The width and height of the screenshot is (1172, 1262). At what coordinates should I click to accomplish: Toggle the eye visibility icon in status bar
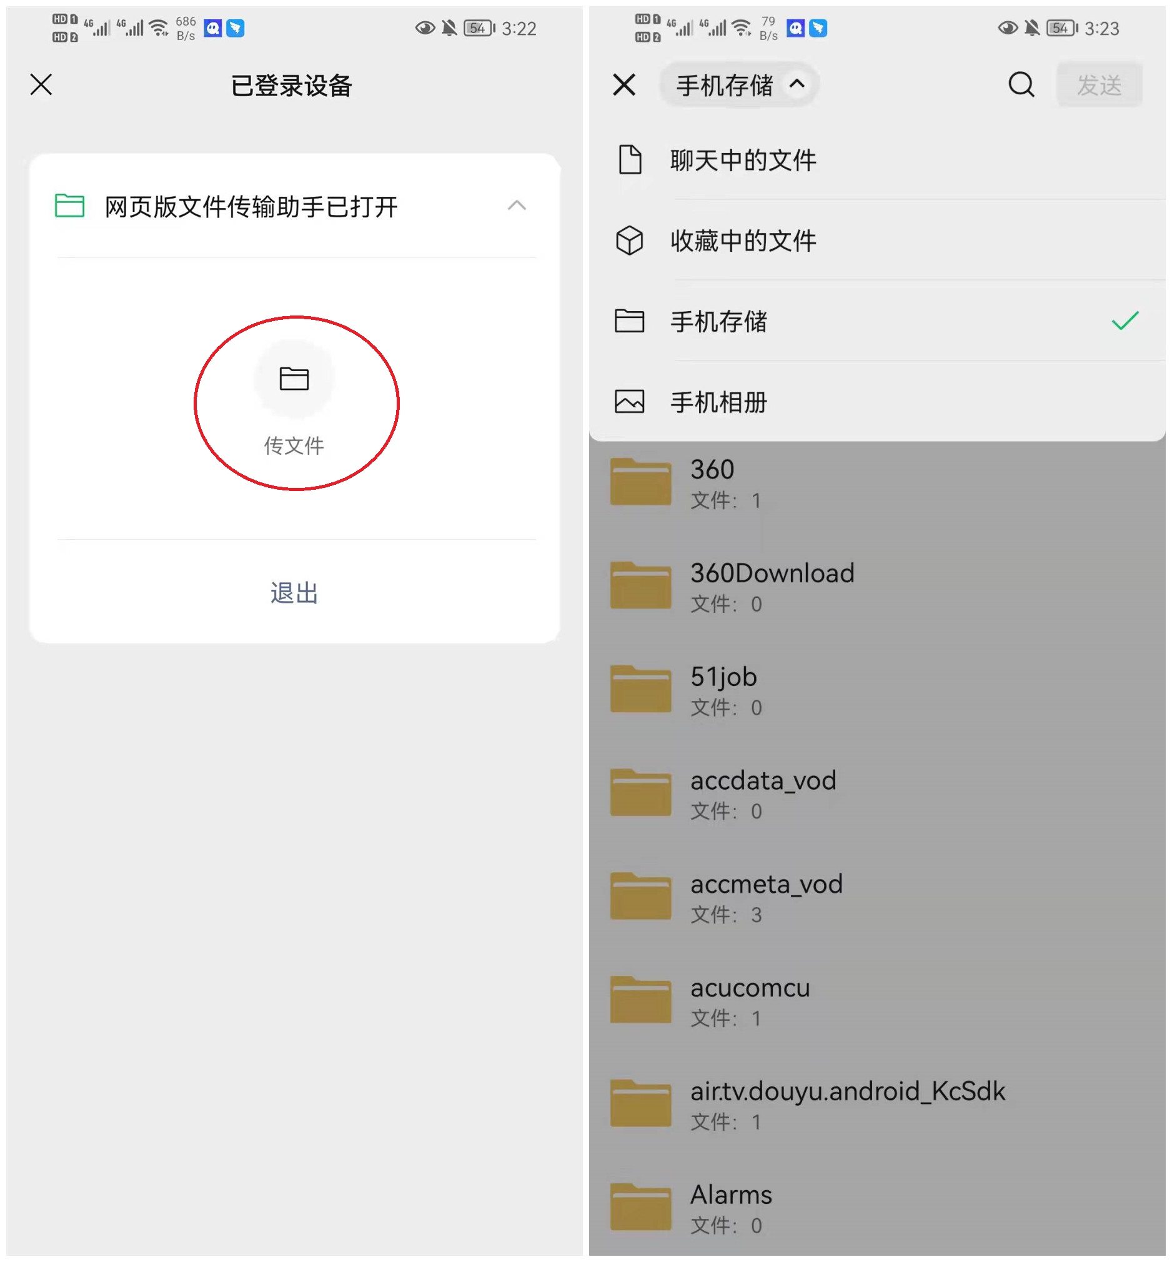424,28
